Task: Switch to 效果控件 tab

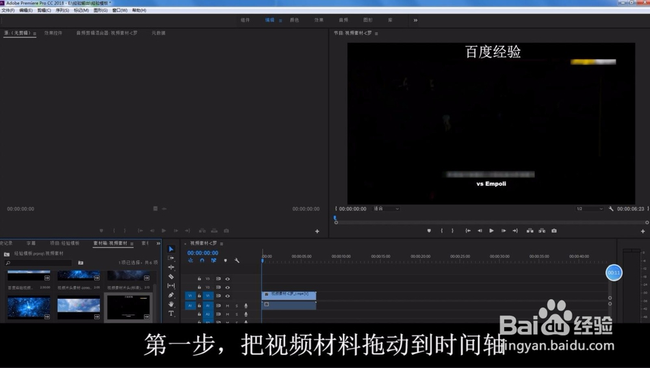Action: coord(53,33)
